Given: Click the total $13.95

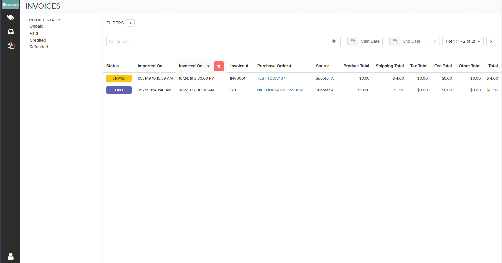Looking at the screenshot, I should pos(492,90).
